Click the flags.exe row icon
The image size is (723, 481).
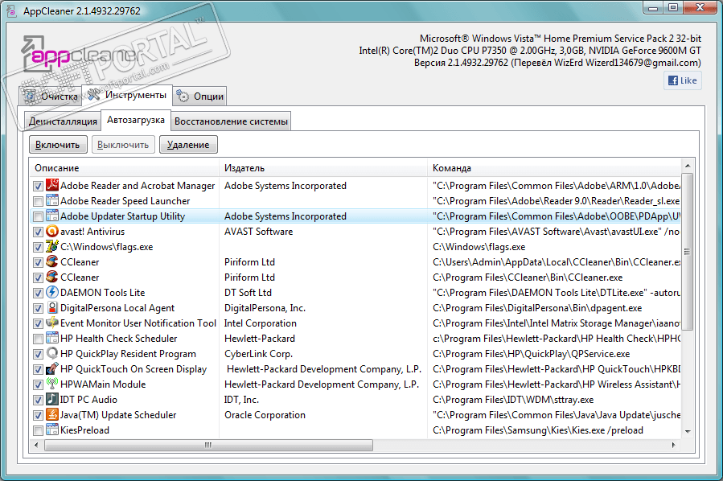(52, 246)
